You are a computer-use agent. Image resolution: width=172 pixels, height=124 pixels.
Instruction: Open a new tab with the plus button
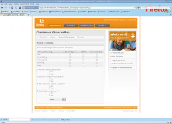click(x=29, y=15)
